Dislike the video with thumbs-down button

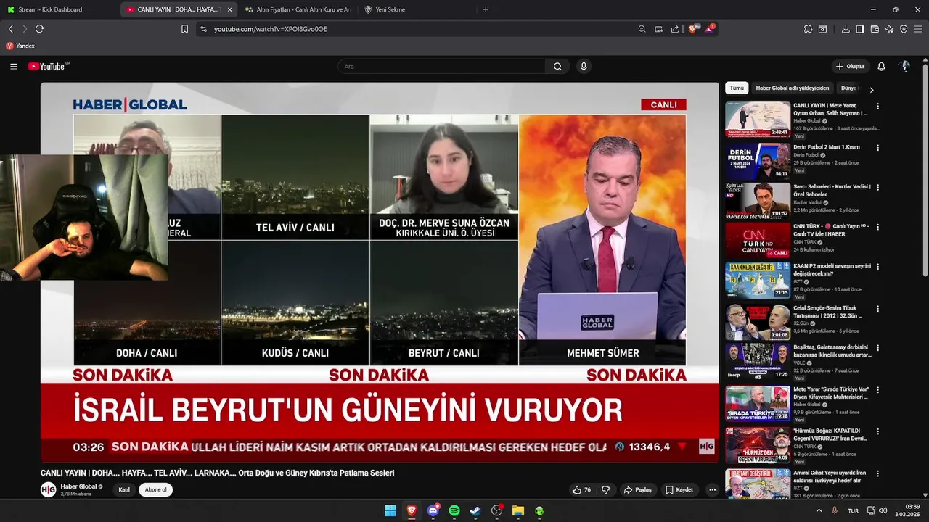(x=606, y=489)
